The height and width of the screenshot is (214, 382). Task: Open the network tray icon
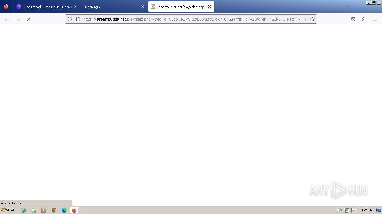point(346,210)
